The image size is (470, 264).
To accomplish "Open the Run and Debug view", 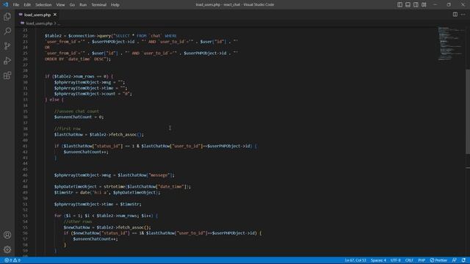I will (7, 60).
